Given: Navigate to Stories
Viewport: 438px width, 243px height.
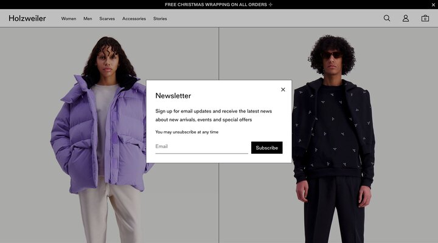Looking at the screenshot, I should point(160,19).
